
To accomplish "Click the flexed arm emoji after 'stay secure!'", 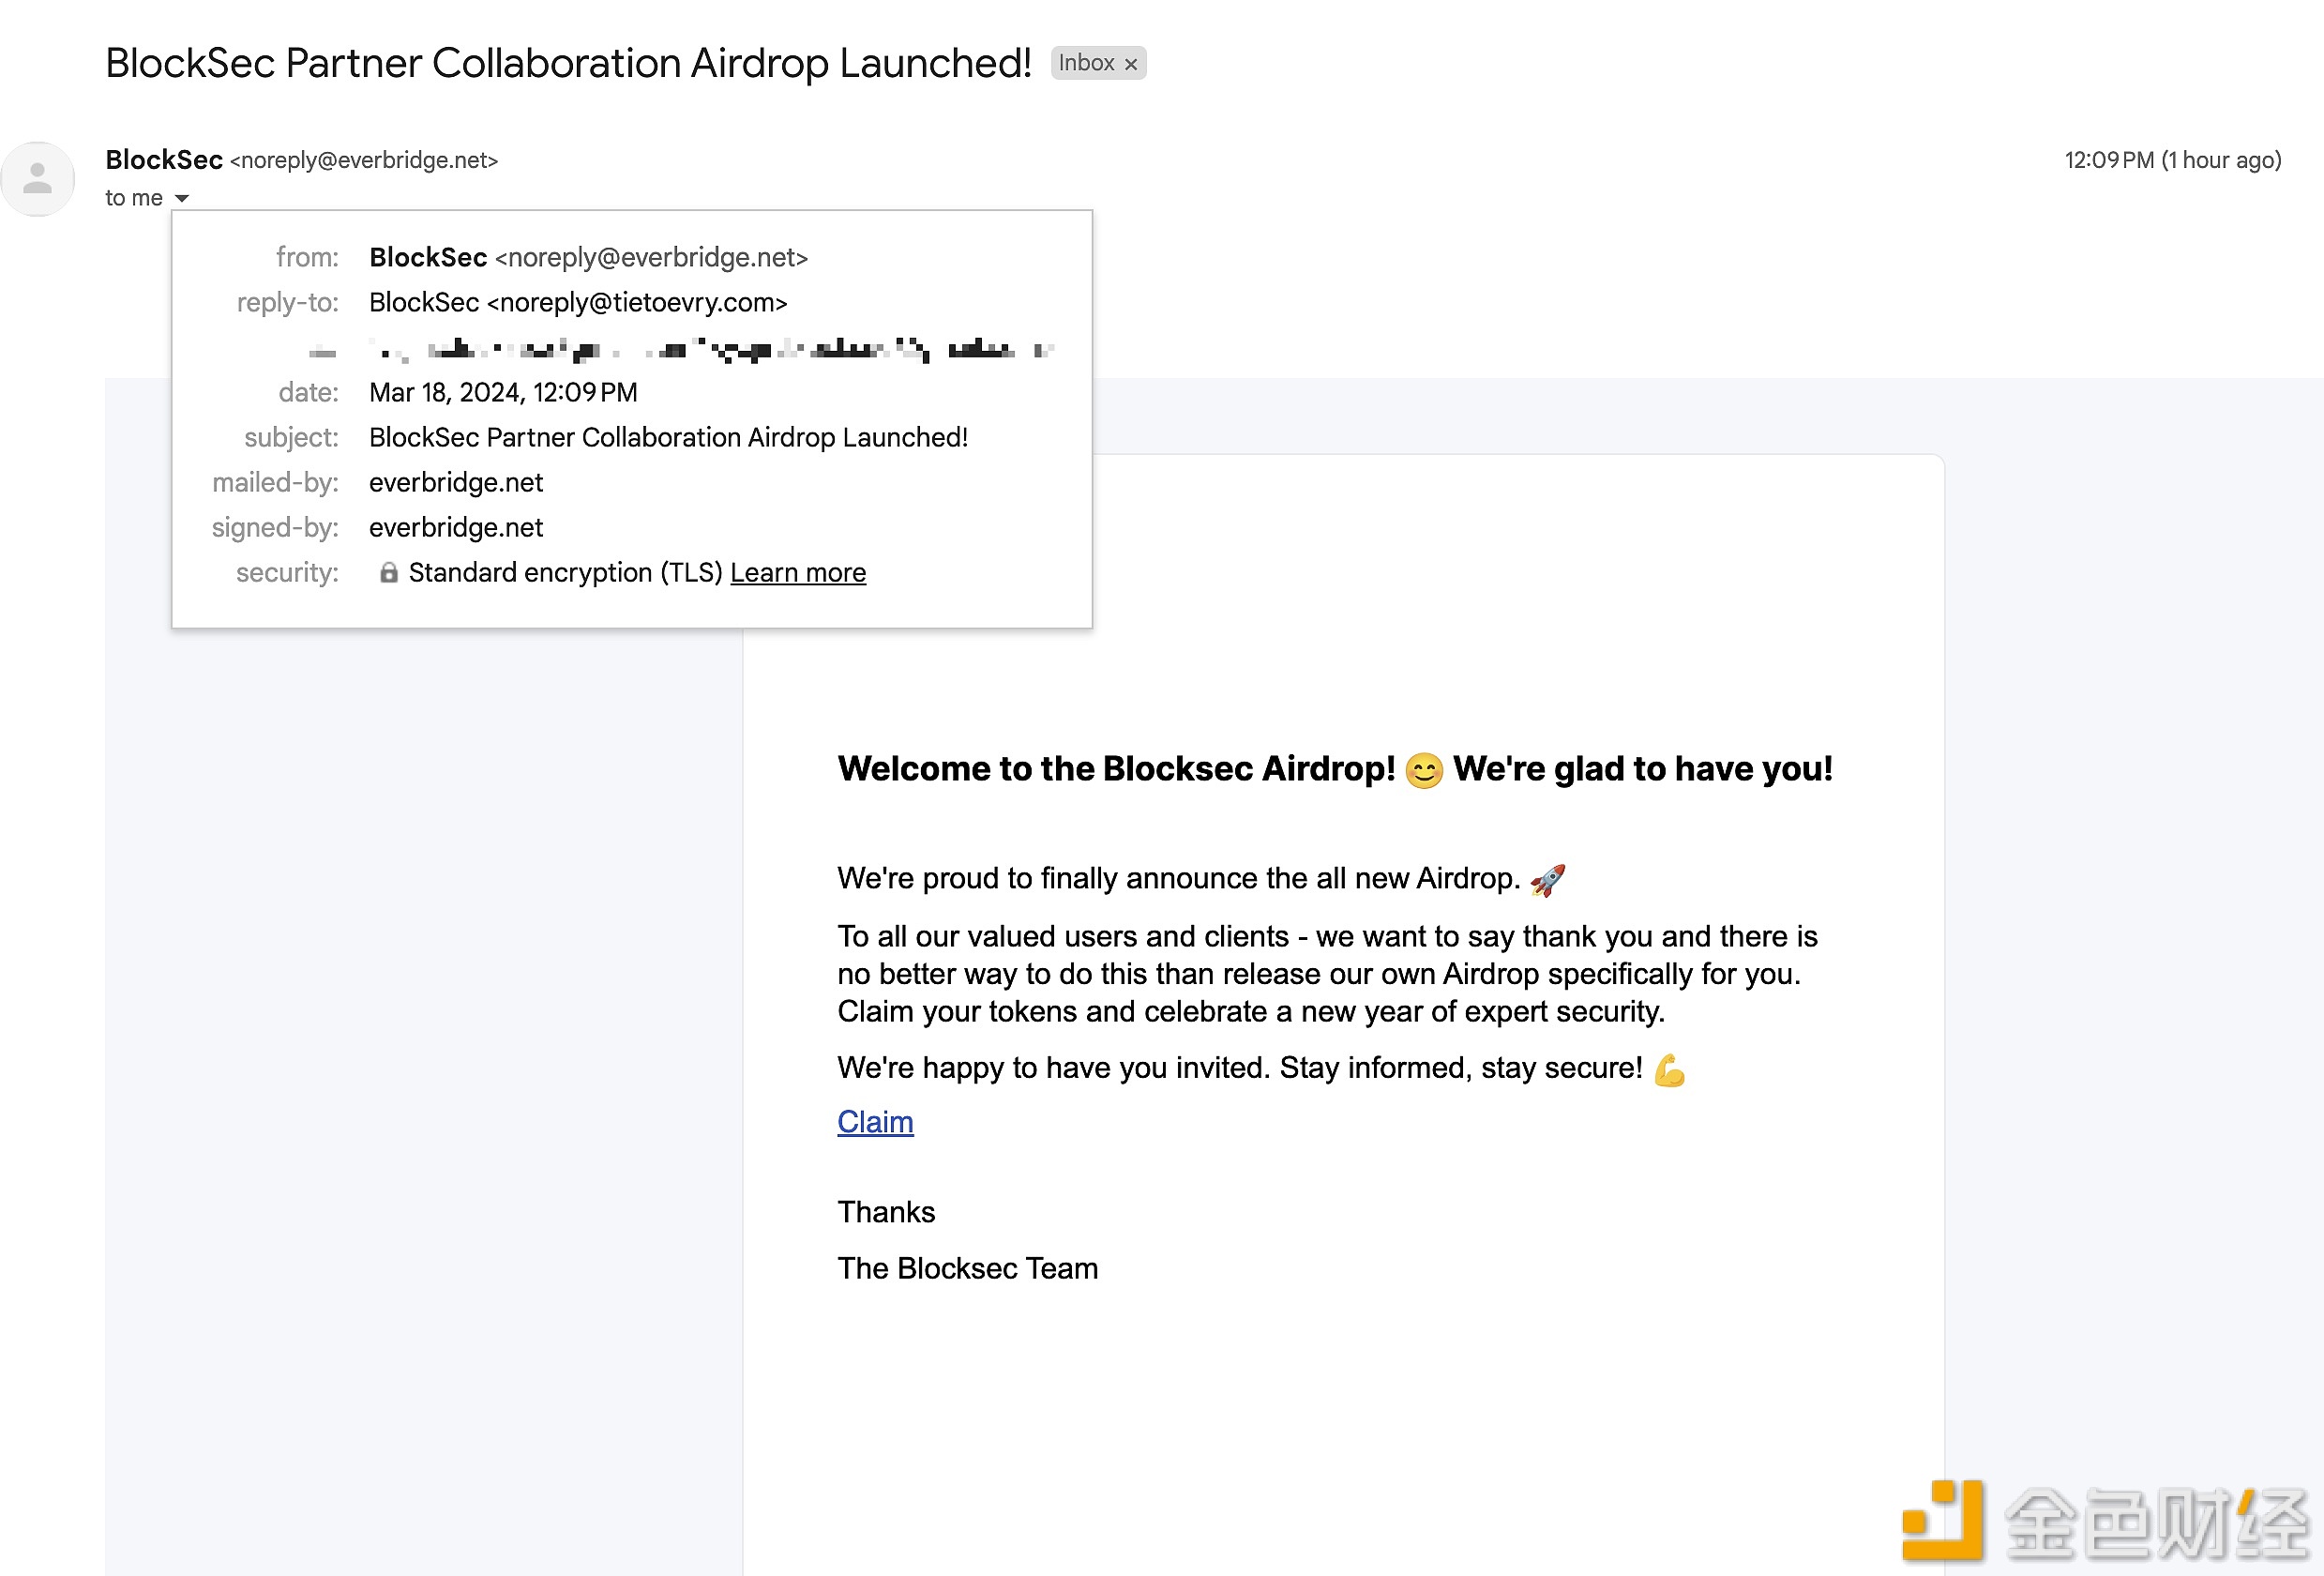I will (x=1669, y=1069).
